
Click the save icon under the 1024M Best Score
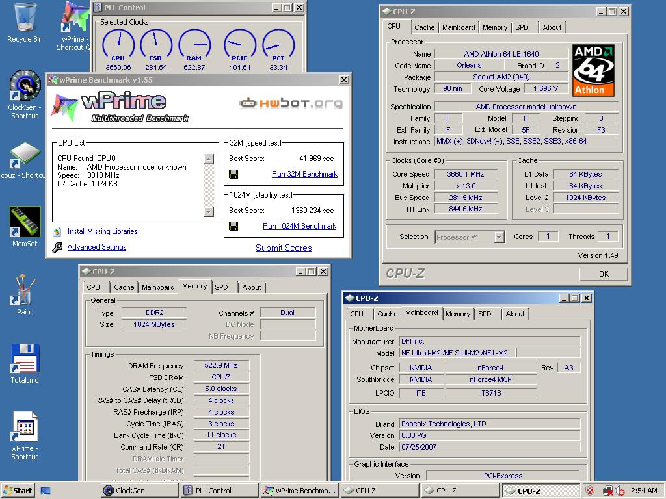[x=233, y=226]
